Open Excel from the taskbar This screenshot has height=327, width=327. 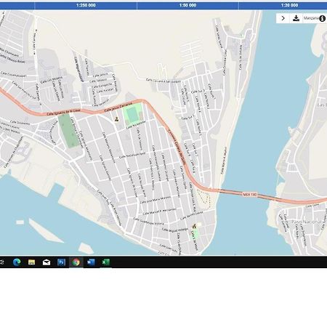(x=106, y=262)
